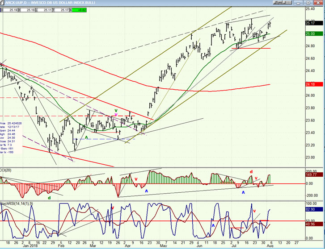The image size is (325, 249).
Task: Click the 25.40 label on price axis
Action: click(310, 8)
